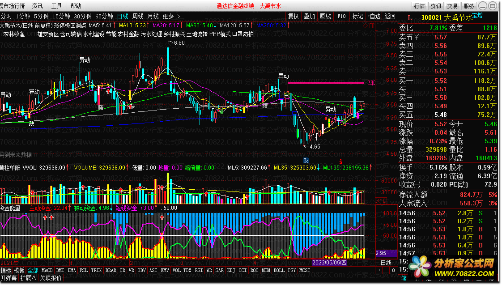This screenshot has width=502, height=285.
Task: Click the 污水处理 concept tag
Action: click(151, 34)
